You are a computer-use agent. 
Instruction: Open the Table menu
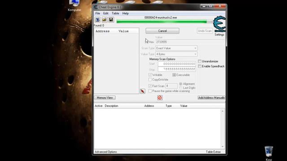click(115, 13)
